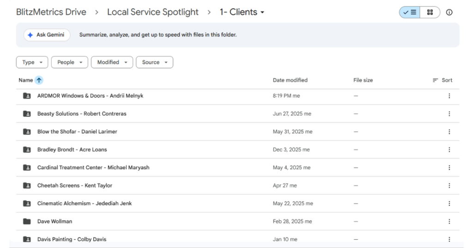Open more actions for Blow the Shofar
Viewport: 473px width, 248px height.
click(x=449, y=132)
